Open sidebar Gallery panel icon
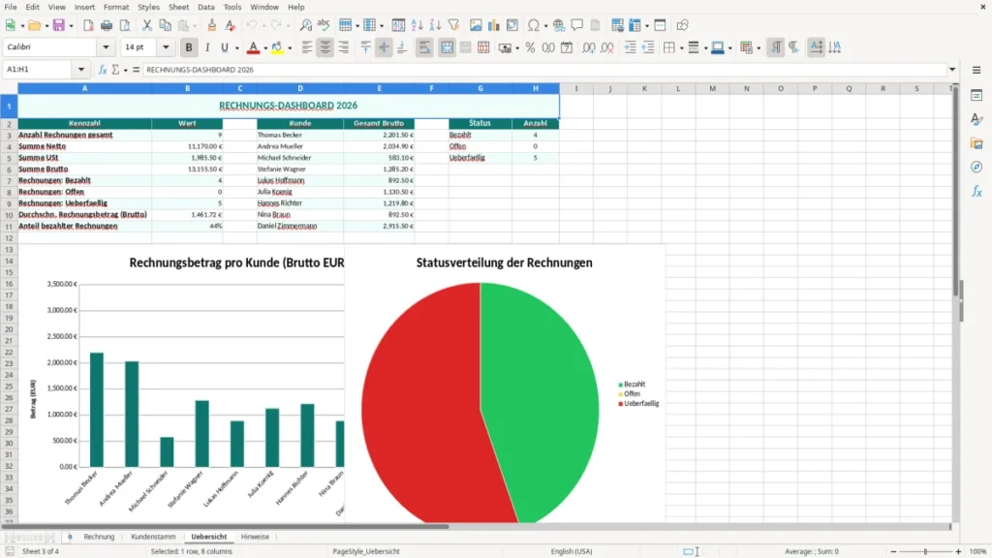992x558 pixels. 976,143
